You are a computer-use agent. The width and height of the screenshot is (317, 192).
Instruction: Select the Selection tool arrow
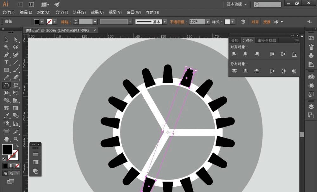[6, 39]
